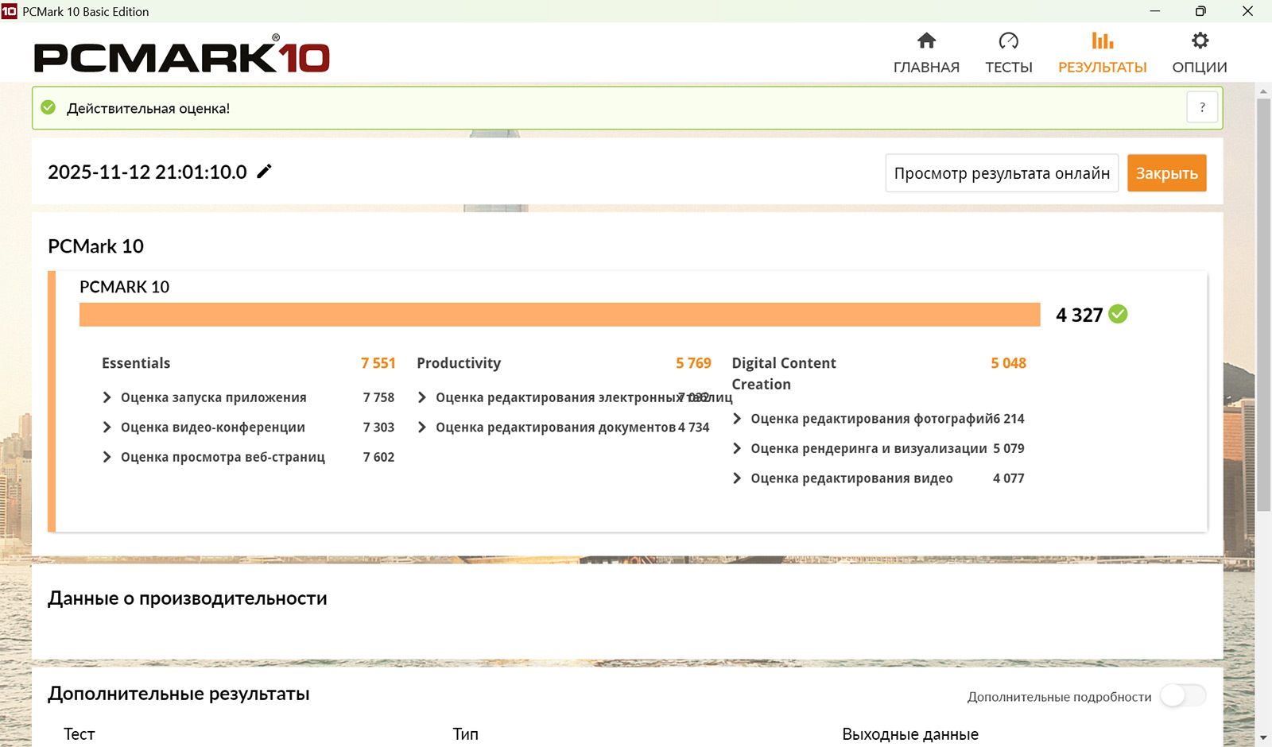Click green checkmark next to 4 327 score
This screenshot has width=1272, height=747.
1118,315
